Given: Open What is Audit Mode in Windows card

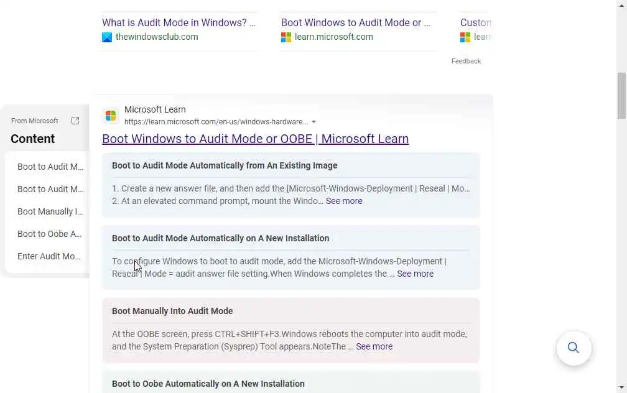Looking at the screenshot, I should 179,22.
